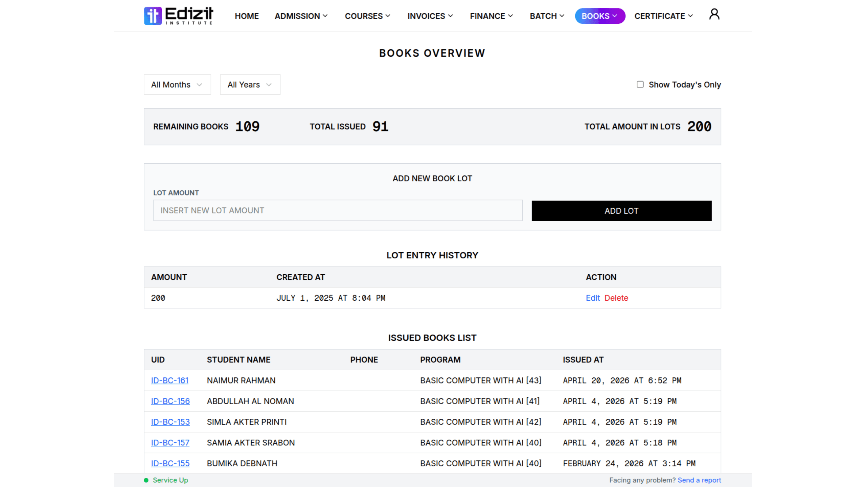This screenshot has width=866, height=487.
Task: Click the Send a report link
Action: (x=699, y=480)
